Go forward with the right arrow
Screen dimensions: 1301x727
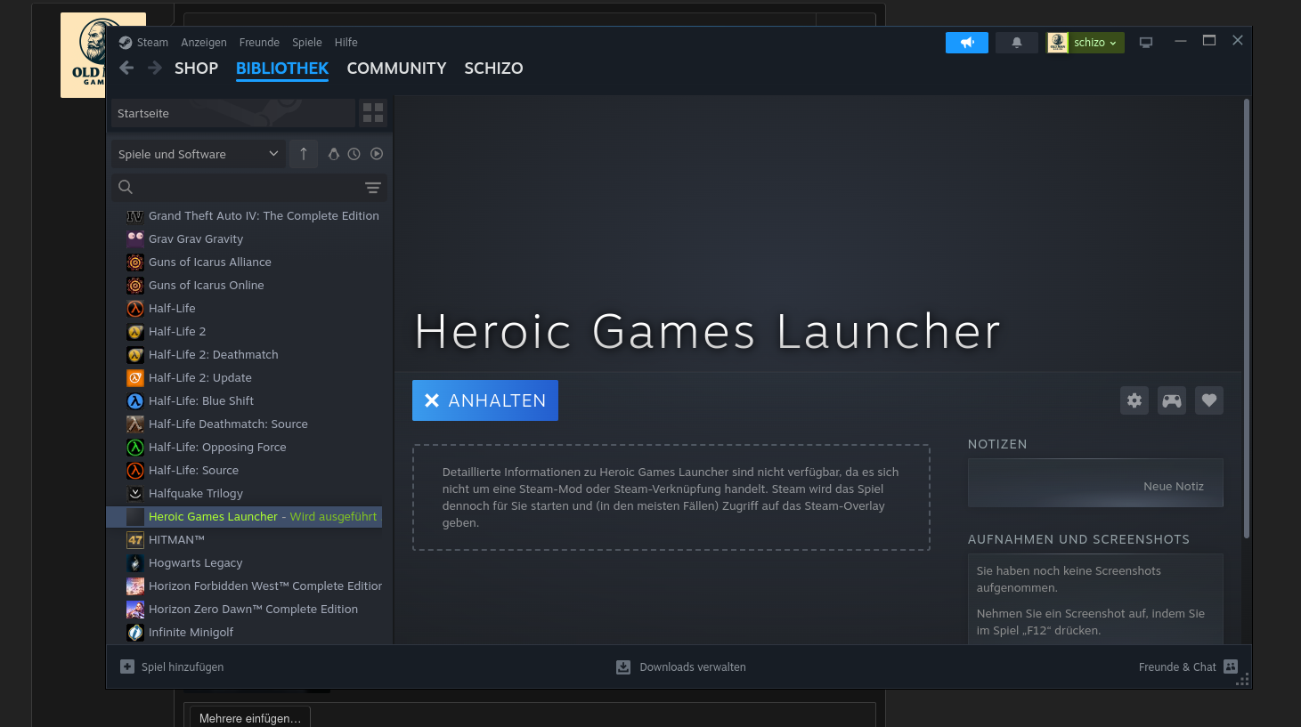[x=155, y=68]
